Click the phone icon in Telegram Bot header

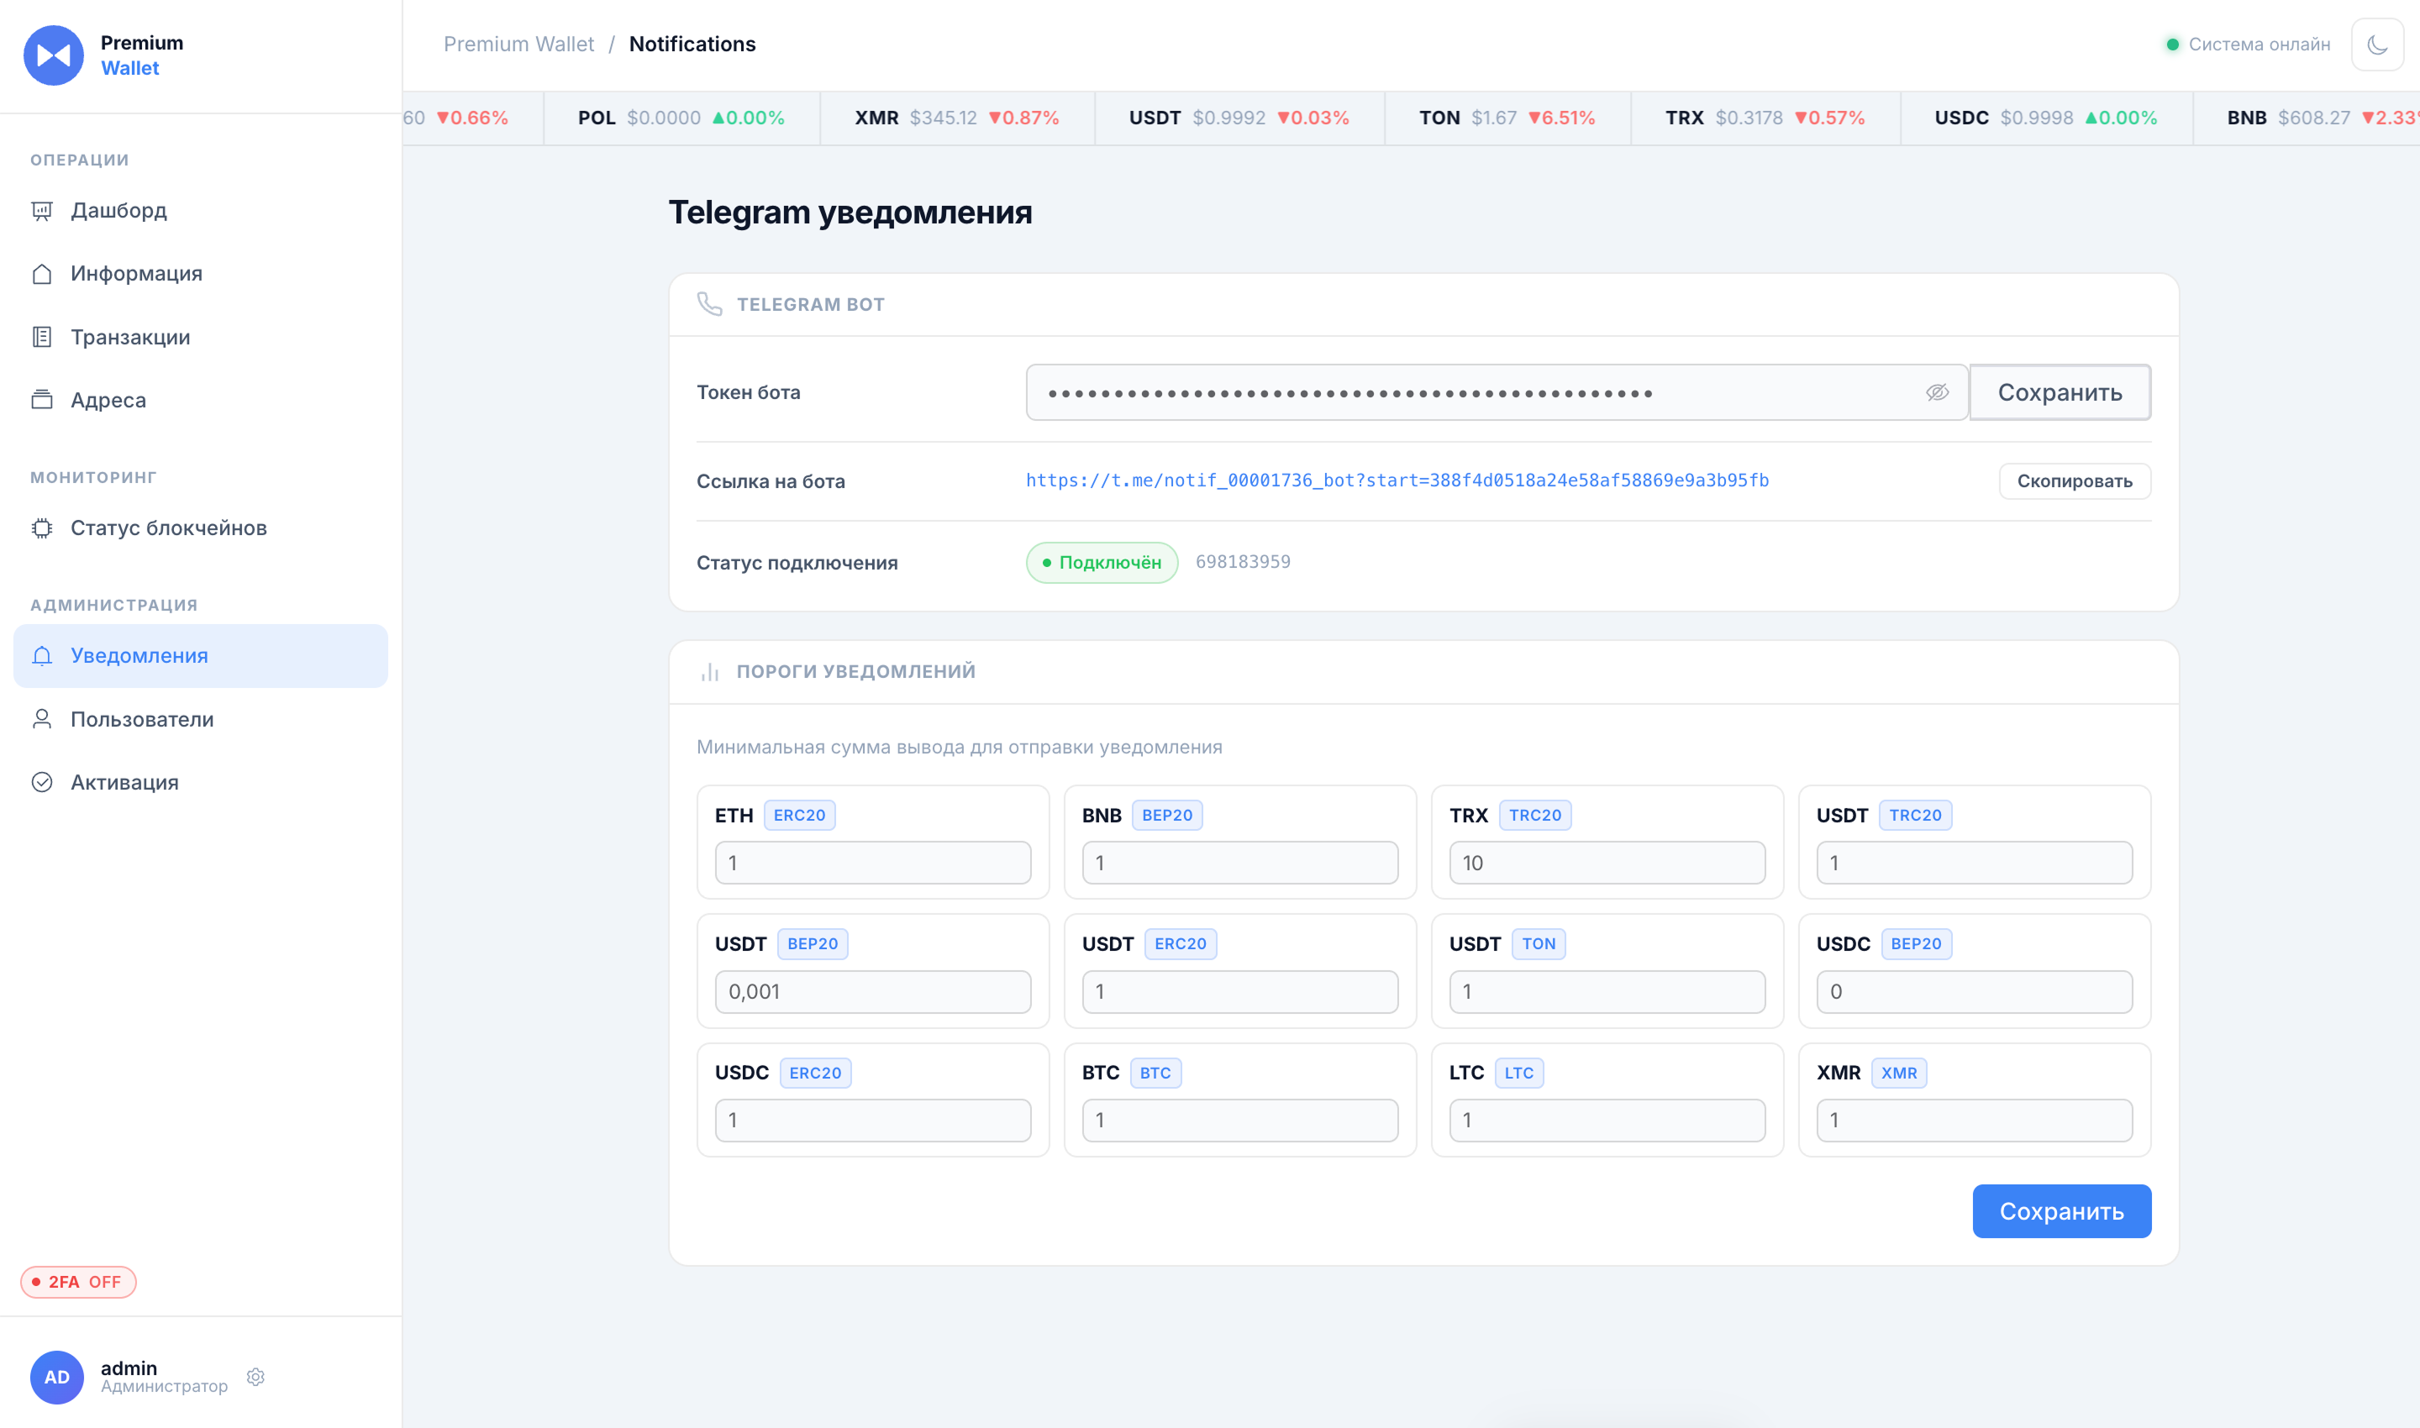click(x=709, y=304)
